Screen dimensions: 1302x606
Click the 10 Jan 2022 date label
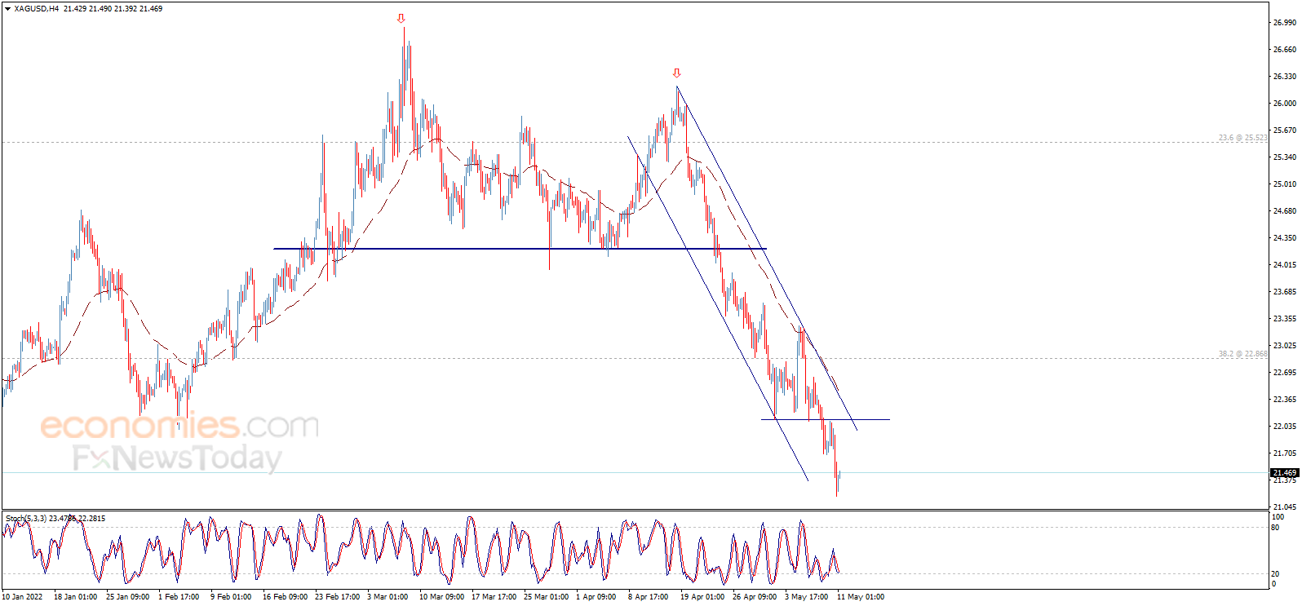coord(22,597)
